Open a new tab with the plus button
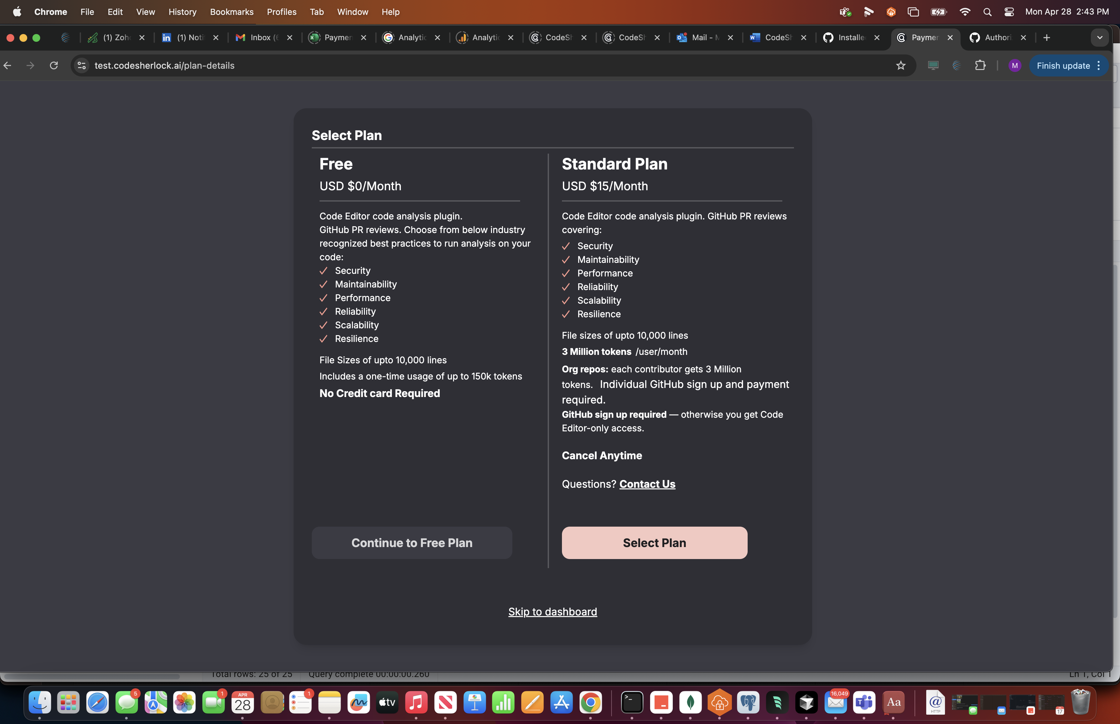The height and width of the screenshot is (724, 1120). click(1047, 38)
